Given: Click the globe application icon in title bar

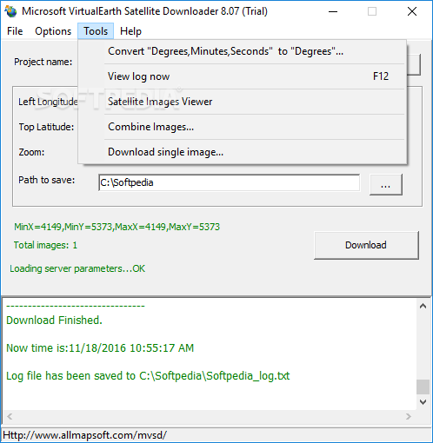Looking at the screenshot, I should click(x=10, y=11).
